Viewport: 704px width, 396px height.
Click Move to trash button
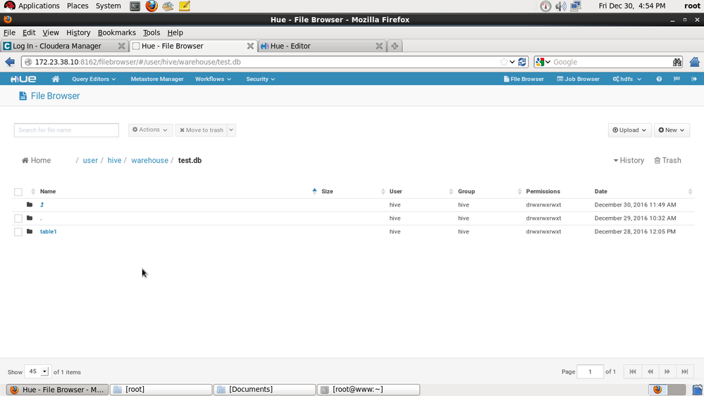coord(201,130)
